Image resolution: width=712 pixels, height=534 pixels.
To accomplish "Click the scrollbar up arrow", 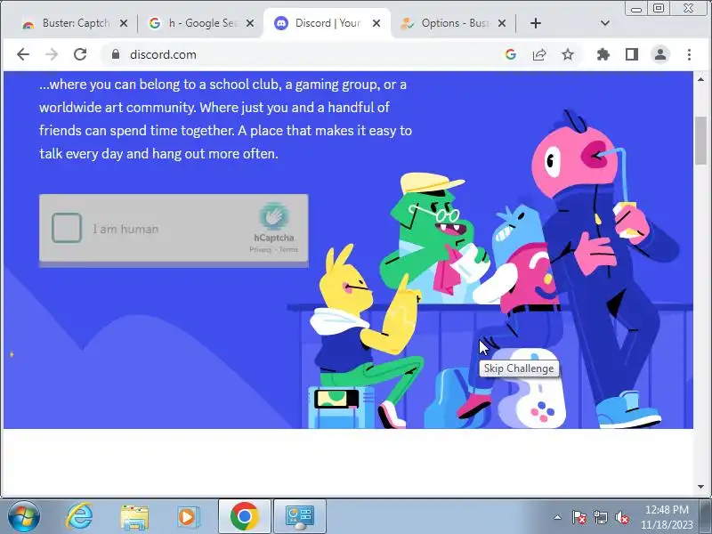I will (x=700, y=79).
